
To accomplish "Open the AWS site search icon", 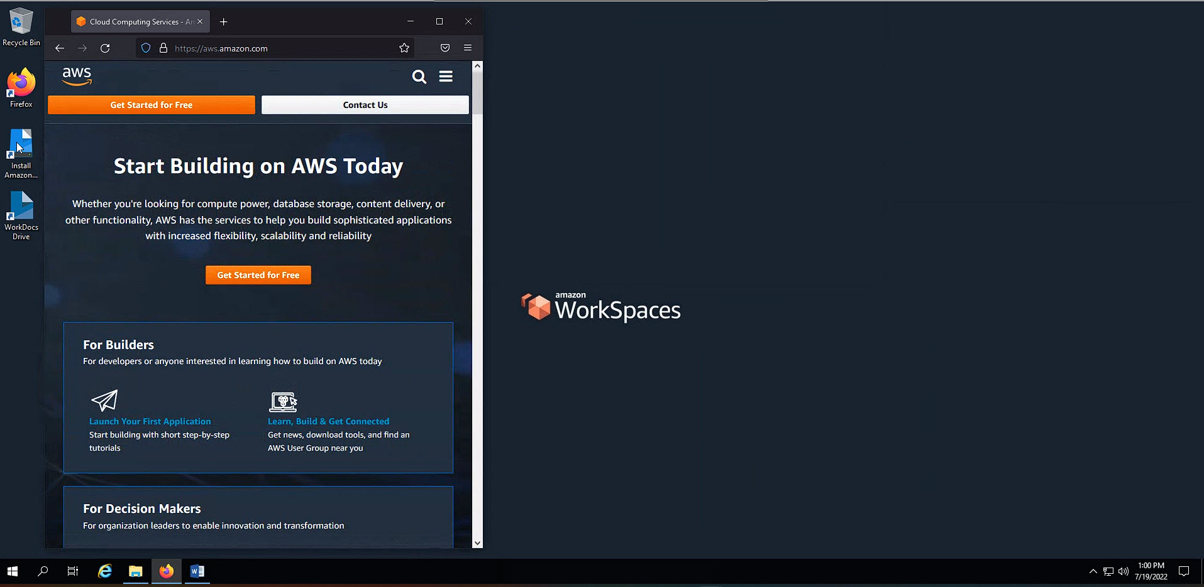I will [419, 77].
